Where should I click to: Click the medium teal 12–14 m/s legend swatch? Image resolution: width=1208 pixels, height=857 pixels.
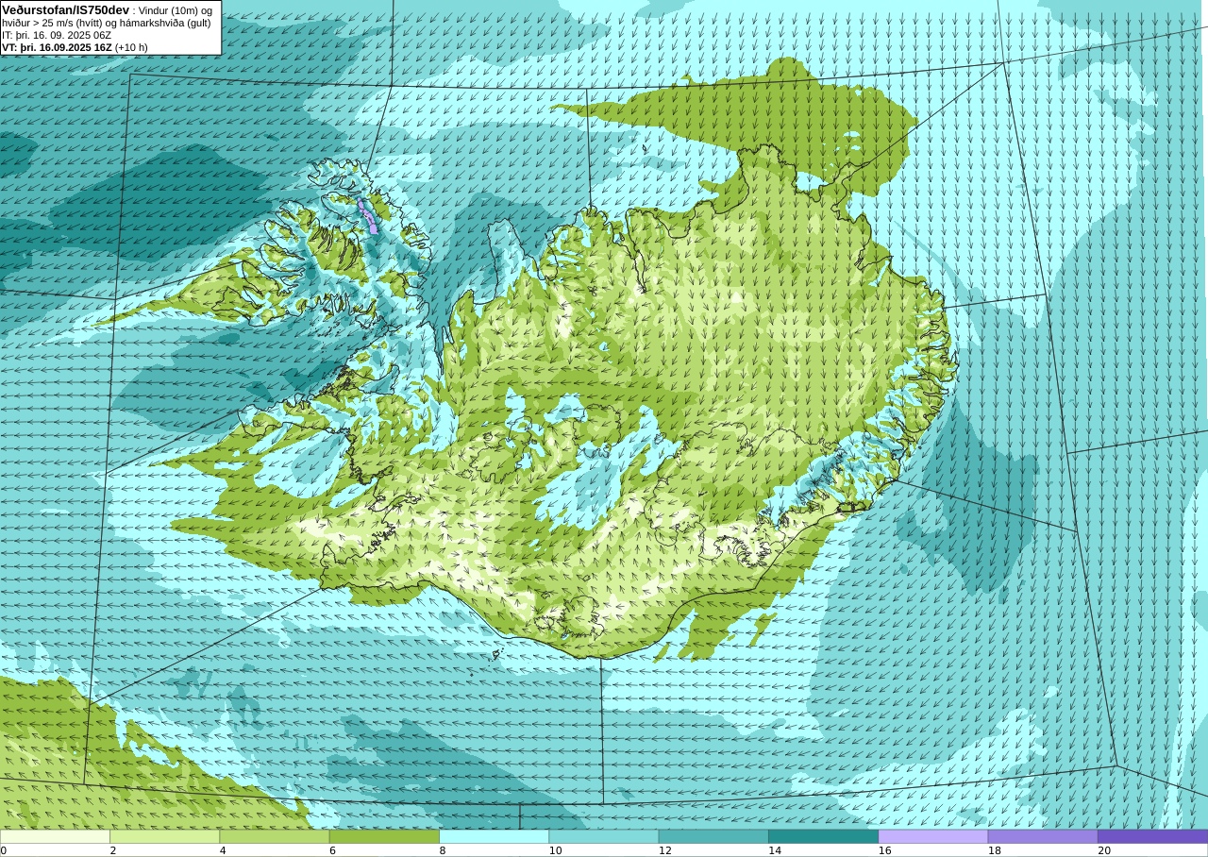[x=713, y=836]
